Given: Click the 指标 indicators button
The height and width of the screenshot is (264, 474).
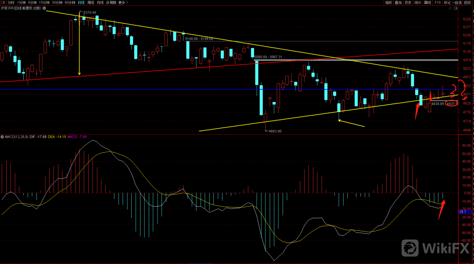Looking at the screenshot, I should click(x=388, y=3).
